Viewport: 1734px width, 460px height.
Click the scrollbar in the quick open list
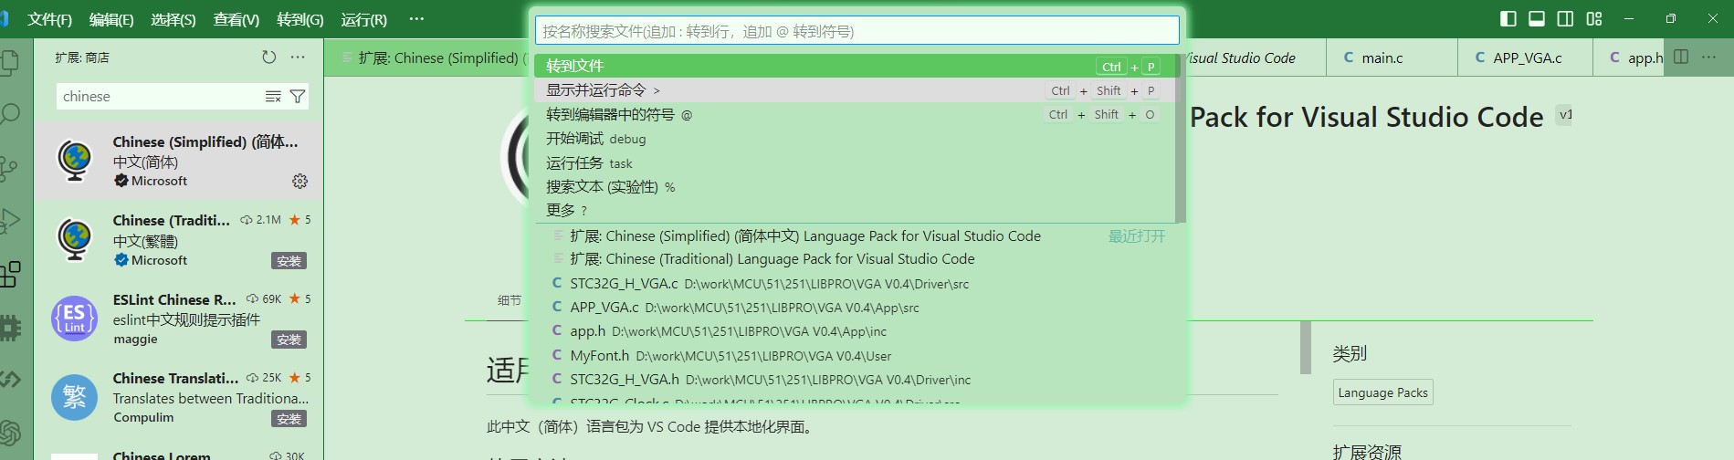coord(1180,138)
